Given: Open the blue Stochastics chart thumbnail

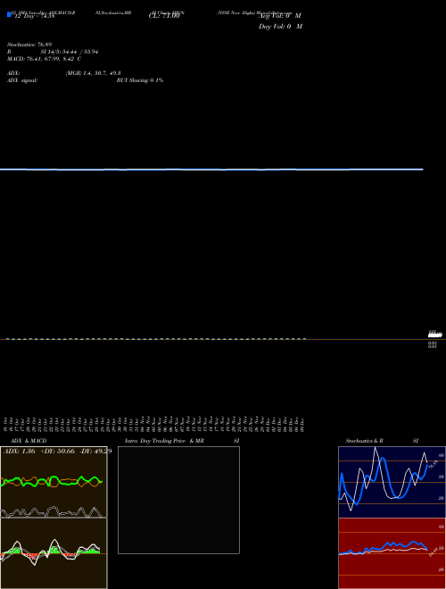Looking at the screenshot, I should pos(392,482).
